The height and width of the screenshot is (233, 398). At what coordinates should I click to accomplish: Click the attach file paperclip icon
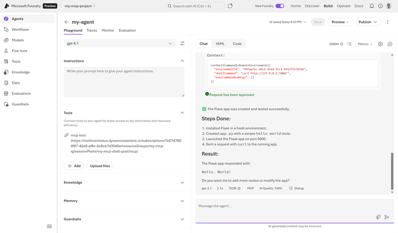[x=378, y=217]
